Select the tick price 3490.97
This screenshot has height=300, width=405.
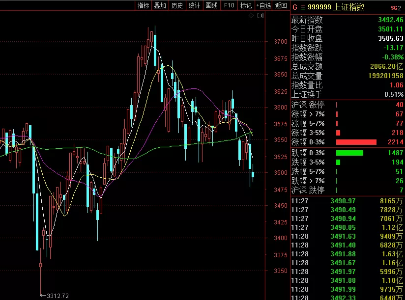click(x=343, y=201)
